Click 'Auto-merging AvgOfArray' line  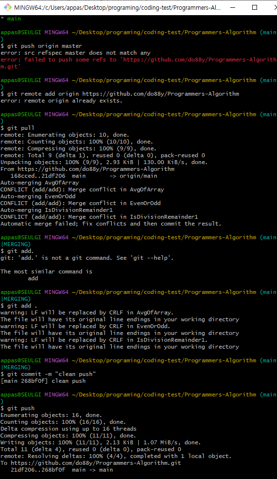click(x=39, y=183)
